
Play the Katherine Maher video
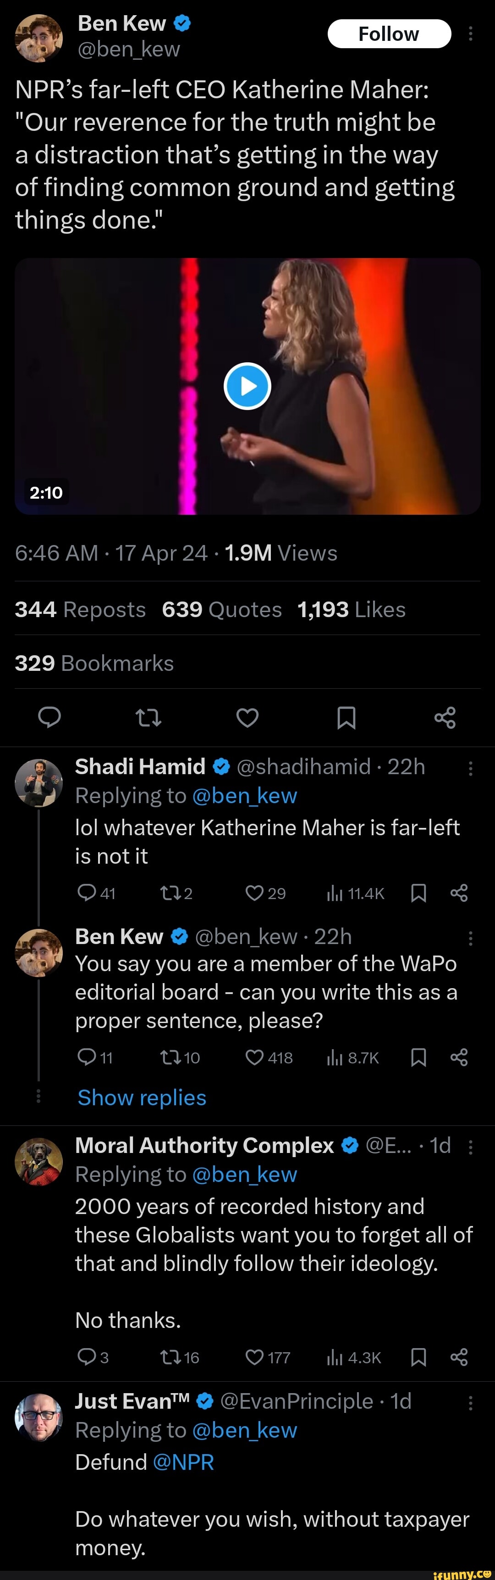click(x=247, y=387)
